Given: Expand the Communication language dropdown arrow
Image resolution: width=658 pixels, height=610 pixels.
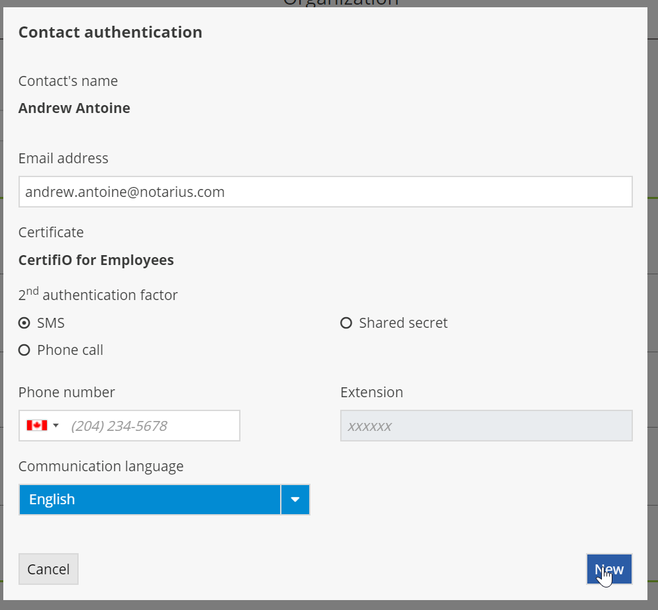Looking at the screenshot, I should (x=295, y=500).
